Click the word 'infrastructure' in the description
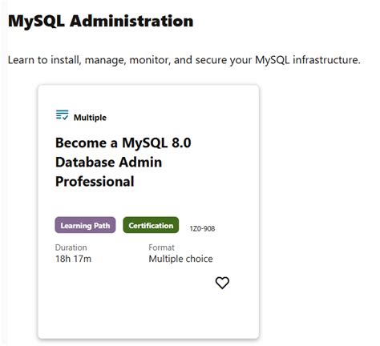The width and height of the screenshot is (380, 346). click(x=326, y=60)
